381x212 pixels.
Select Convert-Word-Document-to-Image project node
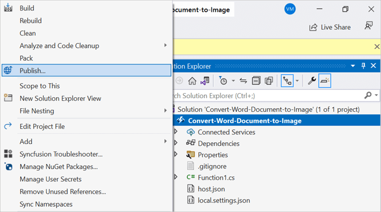tap(245, 121)
